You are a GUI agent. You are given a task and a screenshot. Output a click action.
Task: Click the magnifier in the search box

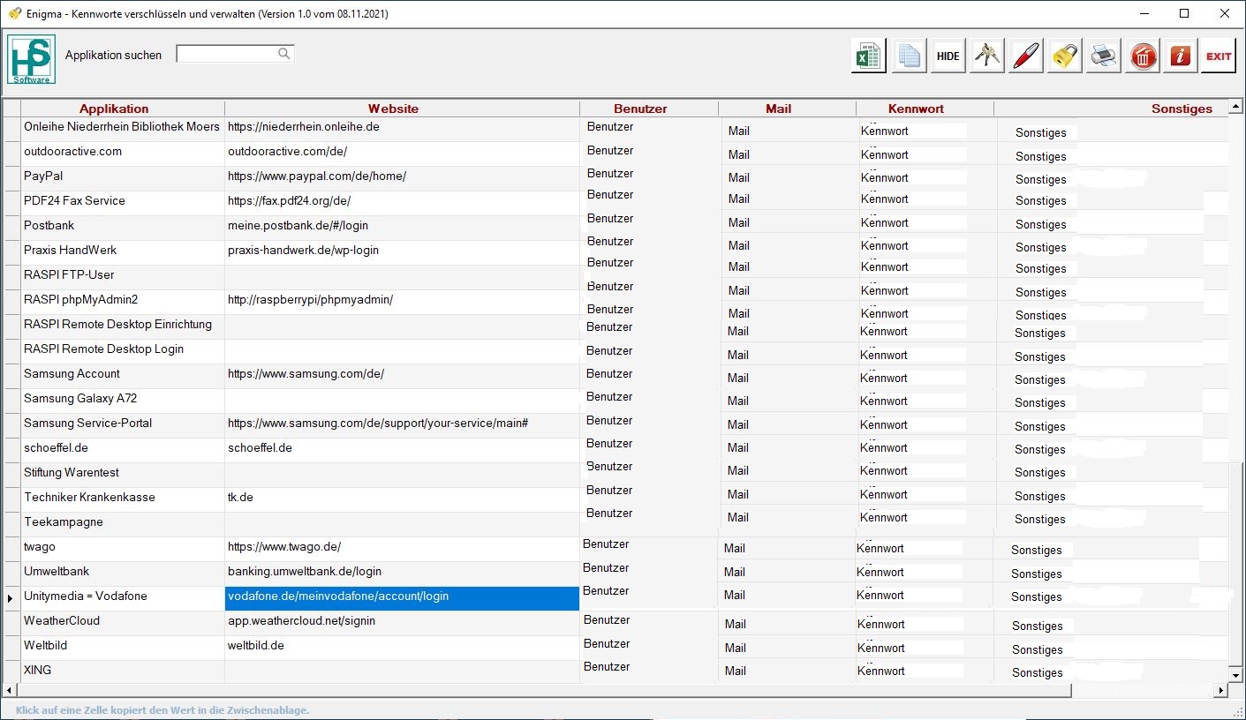click(284, 54)
